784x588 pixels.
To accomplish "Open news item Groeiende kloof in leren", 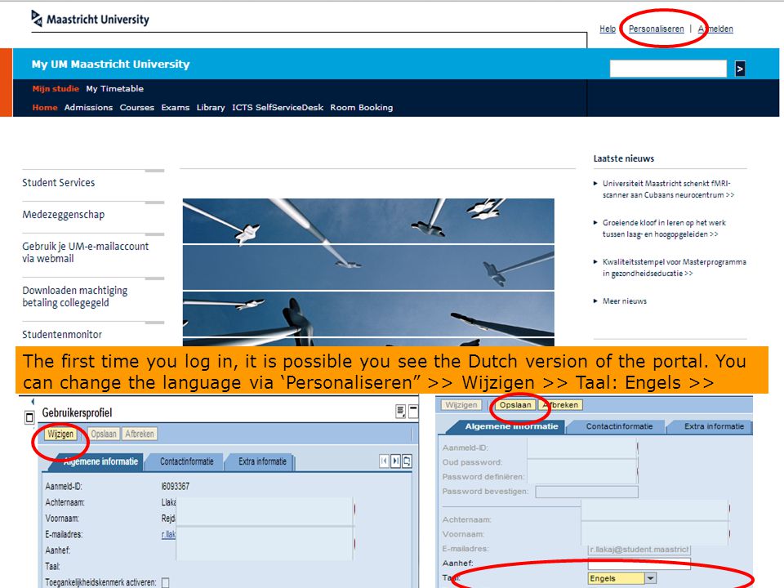I will 664,229.
